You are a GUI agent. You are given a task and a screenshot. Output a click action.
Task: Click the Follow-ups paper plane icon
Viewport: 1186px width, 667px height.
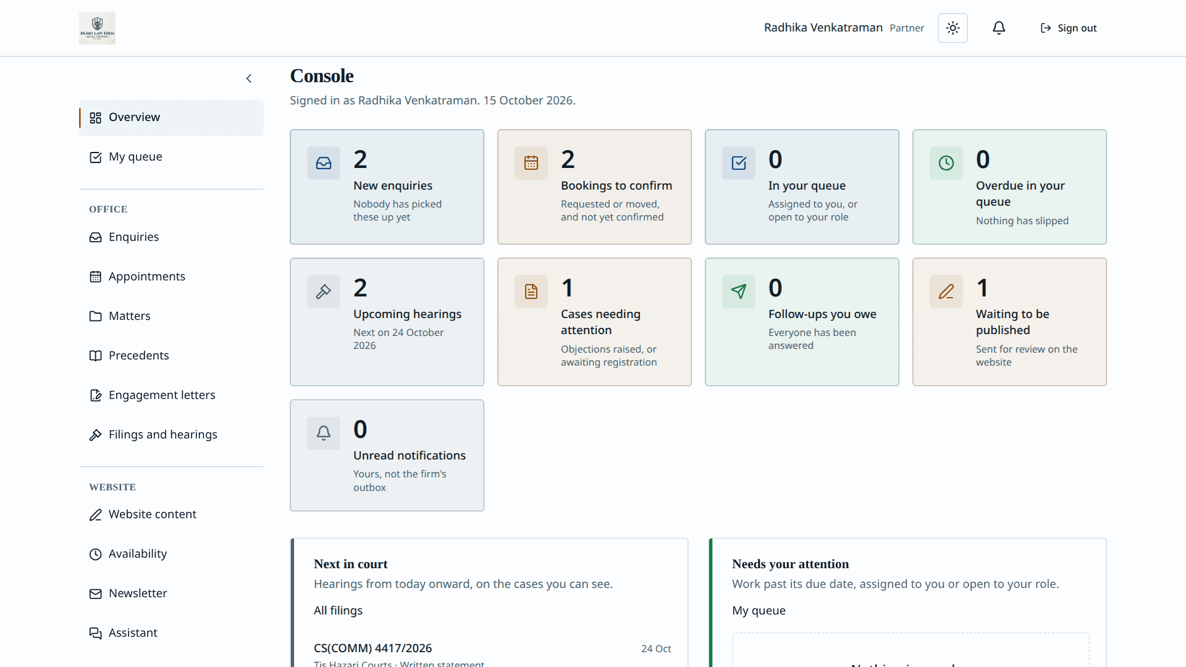(x=739, y=292)
